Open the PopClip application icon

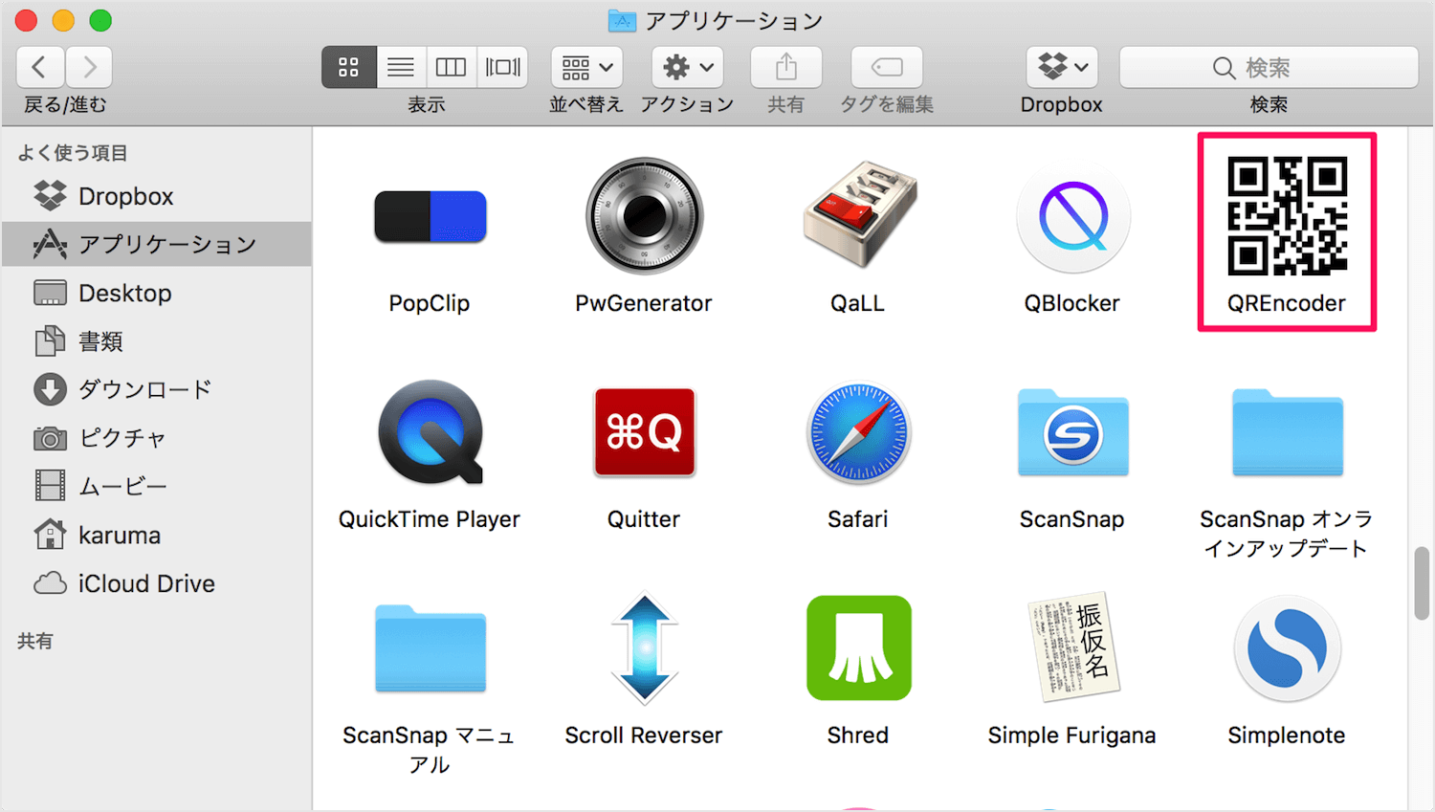[x=430, y=216]
